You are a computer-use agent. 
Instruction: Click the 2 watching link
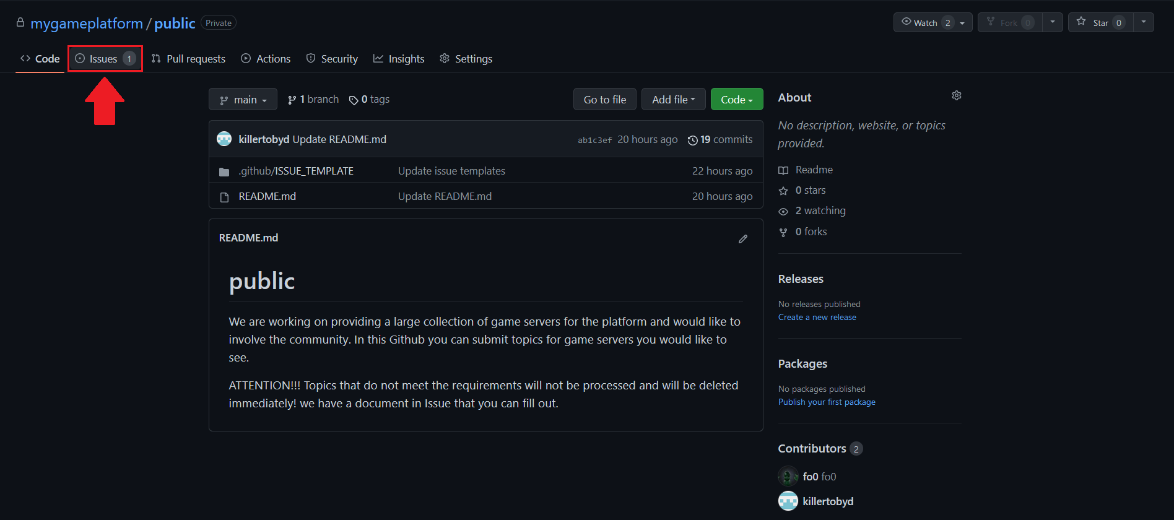820,210
